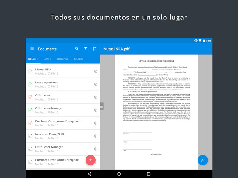Tap Android home circle button
The image size is (238, 178).
coord(119,174)
